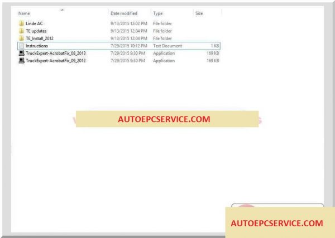Select the TE updates folder icon
The image size is (335, 238).
coord(21,31)
